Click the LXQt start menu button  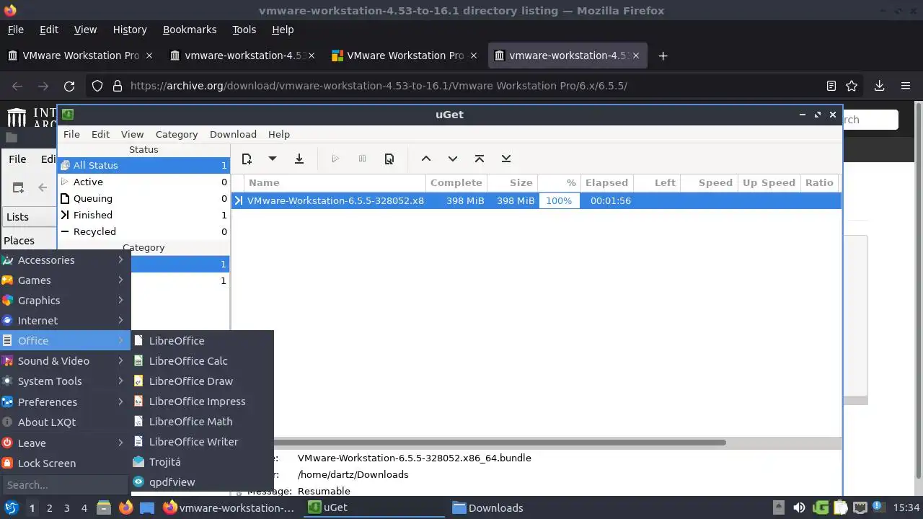[x=12, y=507]
